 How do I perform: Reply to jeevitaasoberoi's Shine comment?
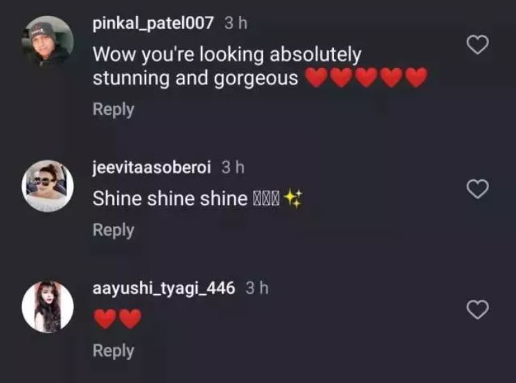coord(114,230)
